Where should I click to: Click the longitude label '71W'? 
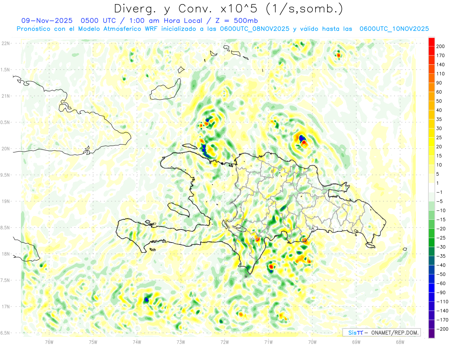coord(268,342)
